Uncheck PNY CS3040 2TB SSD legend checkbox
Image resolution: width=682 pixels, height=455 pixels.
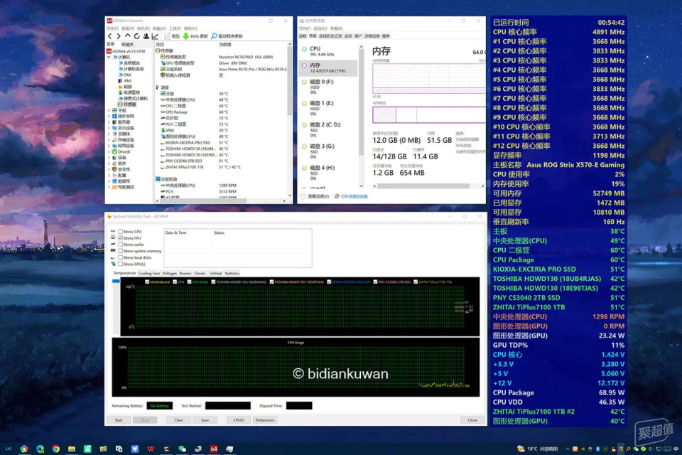[375, 282]
